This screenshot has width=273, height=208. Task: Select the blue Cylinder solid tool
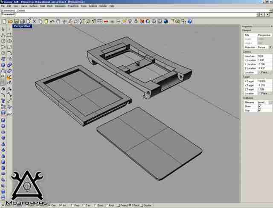[x=3, y=162]
